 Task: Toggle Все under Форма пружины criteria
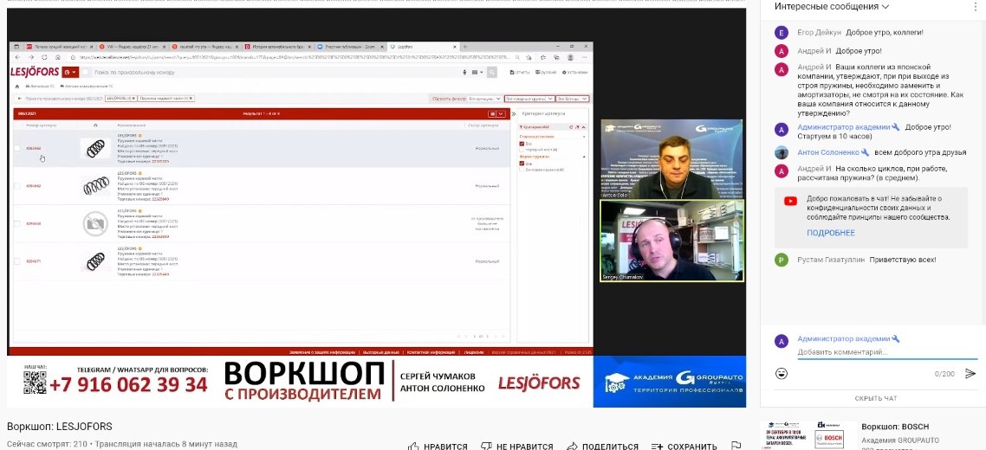(x=522, y=164)
